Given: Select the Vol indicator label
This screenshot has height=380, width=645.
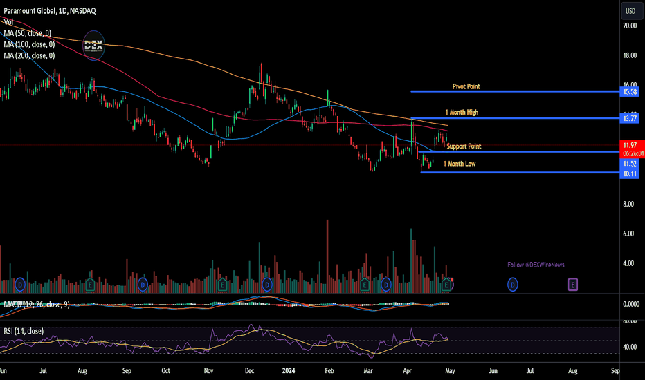Looking at the screenshot, I should point(8,22).
